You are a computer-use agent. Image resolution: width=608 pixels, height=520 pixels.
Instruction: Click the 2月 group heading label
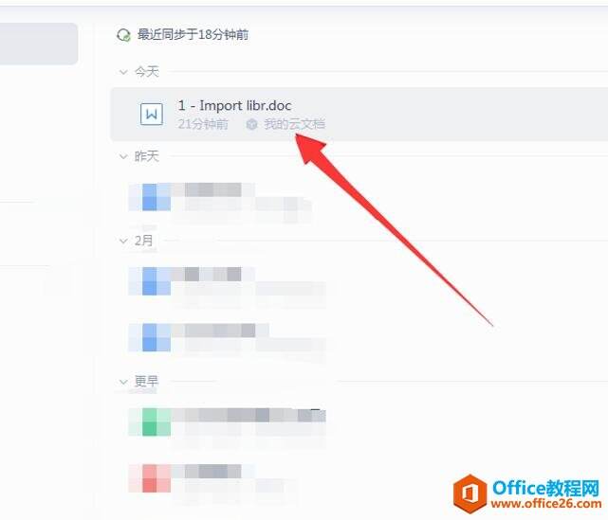pos(143,241)
